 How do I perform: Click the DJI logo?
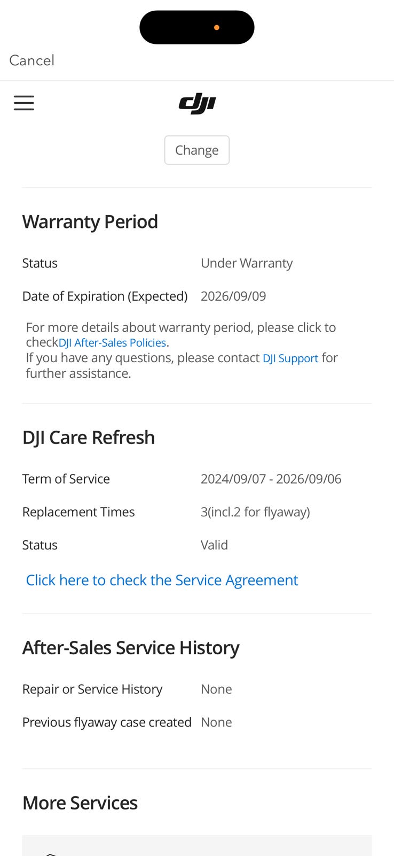tap(197, 103)
